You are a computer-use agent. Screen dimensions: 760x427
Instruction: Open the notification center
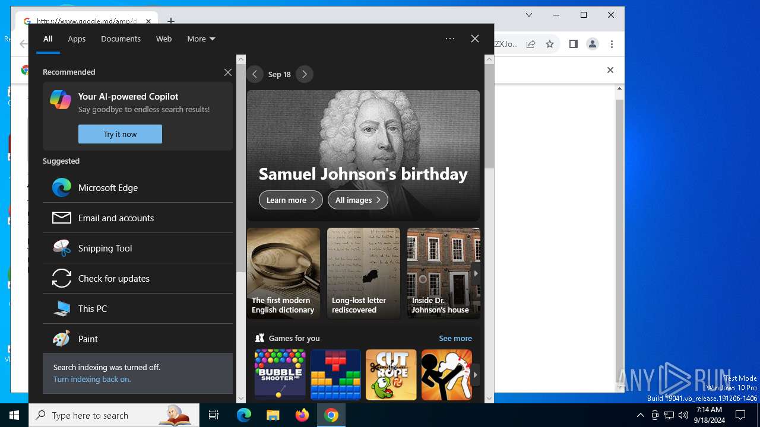(740, 415)
